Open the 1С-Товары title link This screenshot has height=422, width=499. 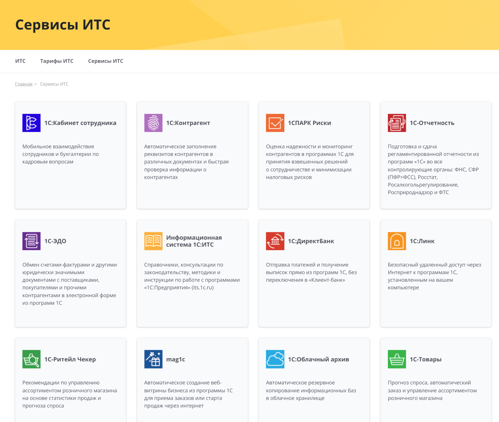coord(426,359)
